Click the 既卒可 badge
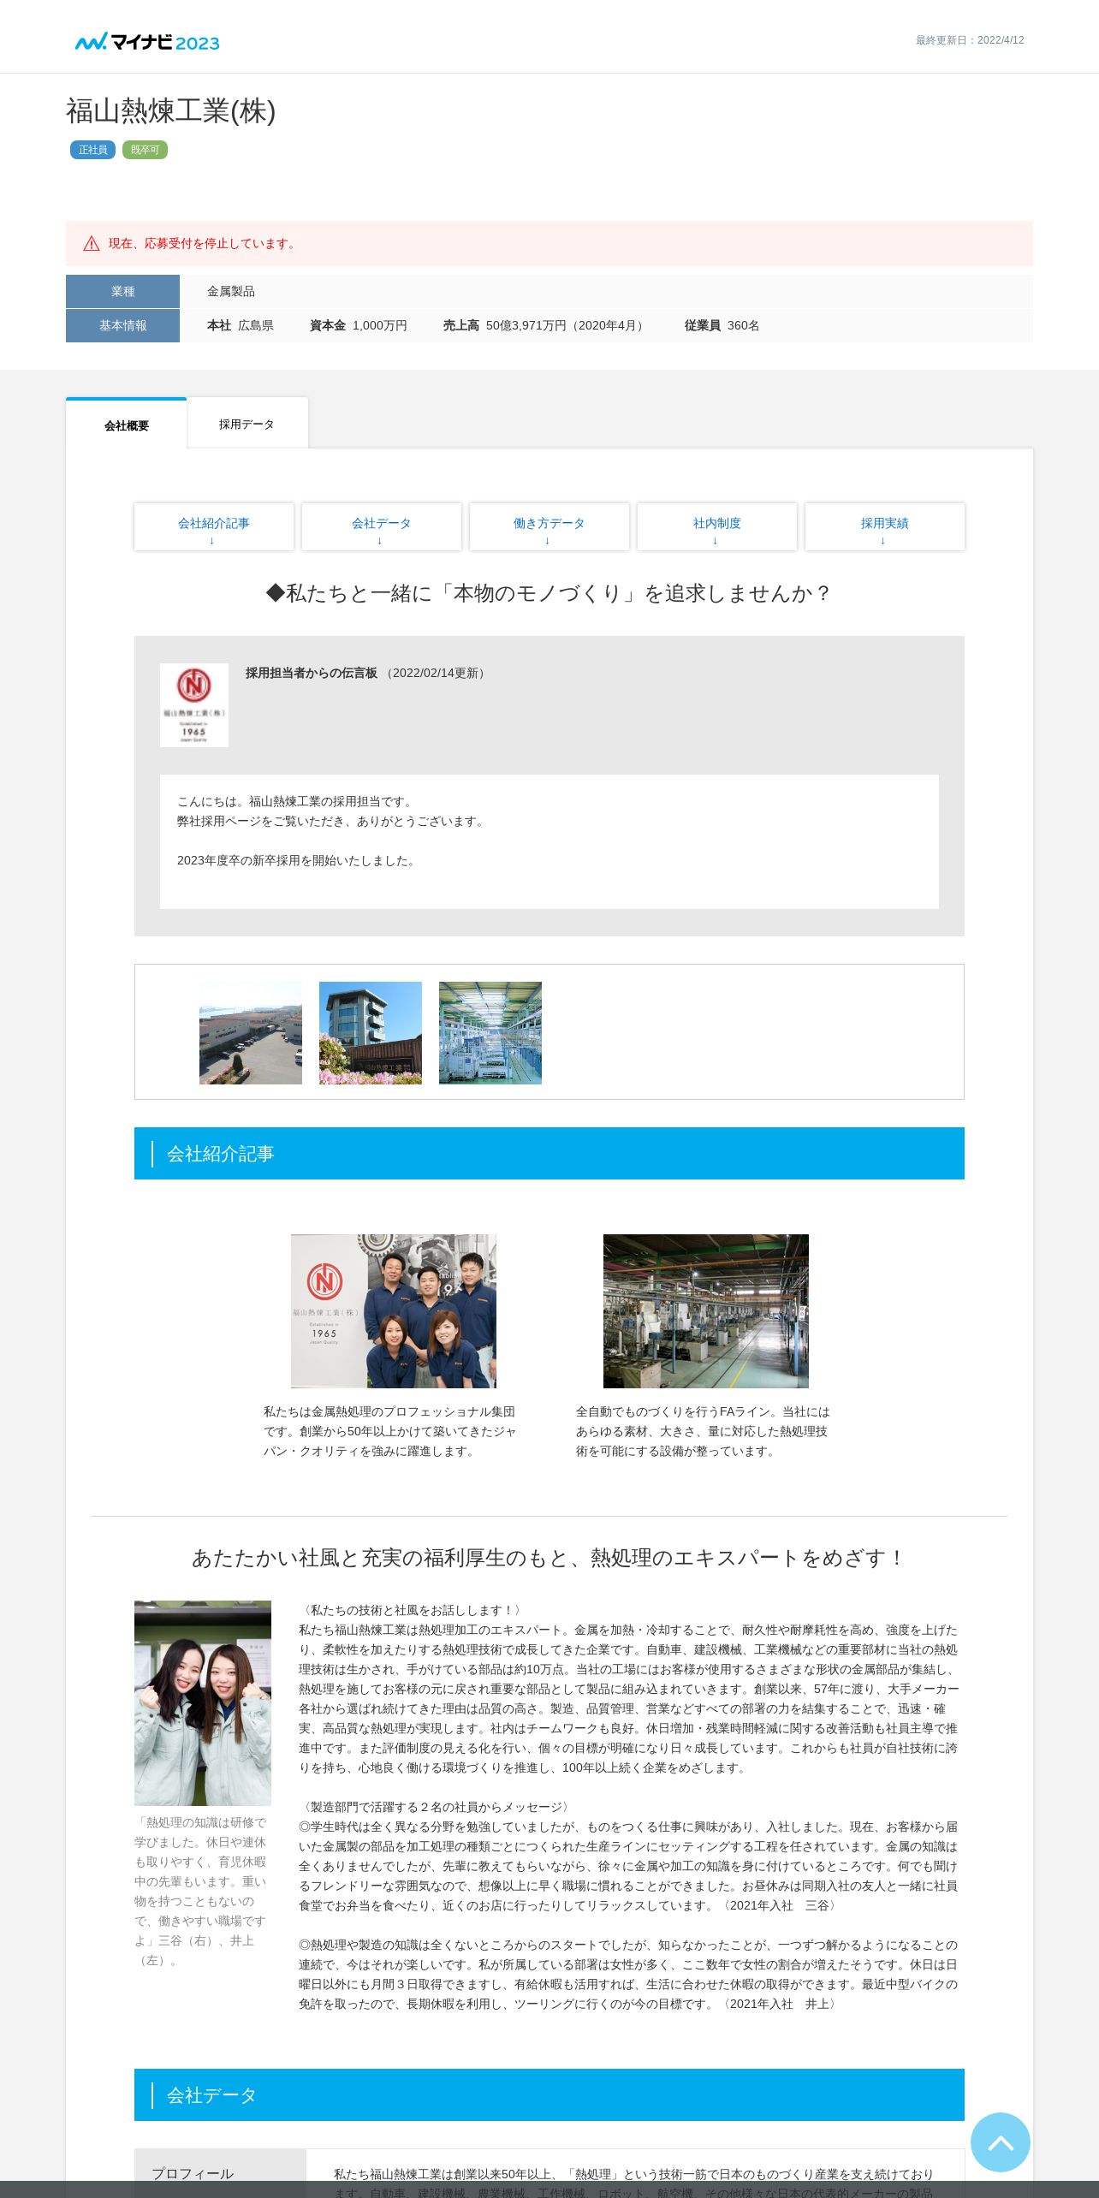 tap(145, 150)
